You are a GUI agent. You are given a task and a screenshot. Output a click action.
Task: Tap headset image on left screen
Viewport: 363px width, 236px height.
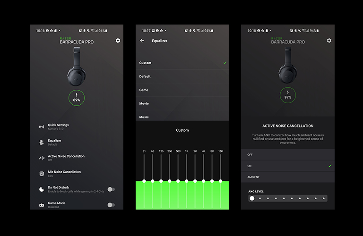[x=77, y=67]
